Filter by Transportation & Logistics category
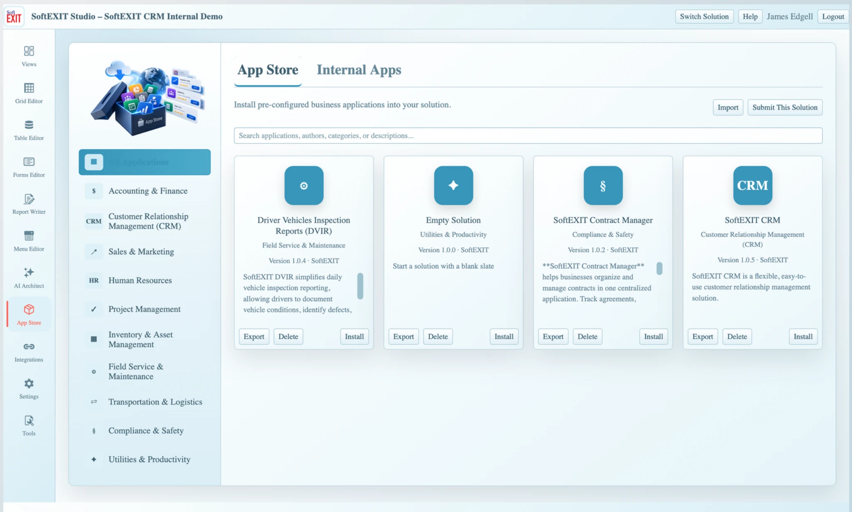The image size is (852, 512). (x=145, y=401)
